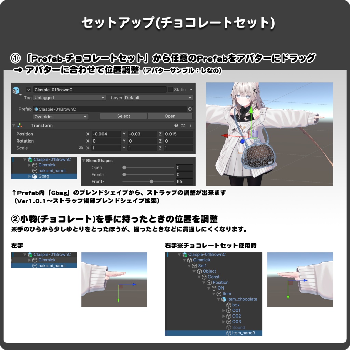Screen dimensions: 350x350
Task: Open the Tag dropdown showing Untagged
Action: click(68, 98)
